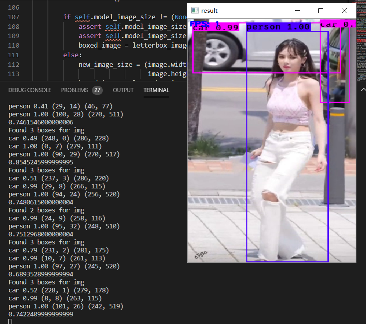
Task: Minimize the result window
Action: pyautogui.click(x=296, y=11)
